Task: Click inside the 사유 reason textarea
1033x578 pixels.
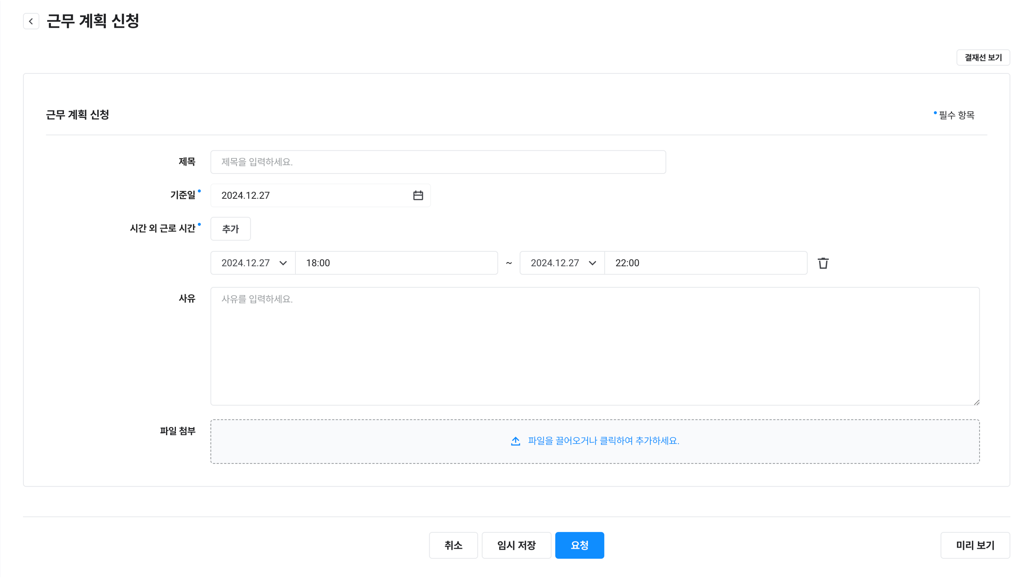Action: tap(595, 346)
